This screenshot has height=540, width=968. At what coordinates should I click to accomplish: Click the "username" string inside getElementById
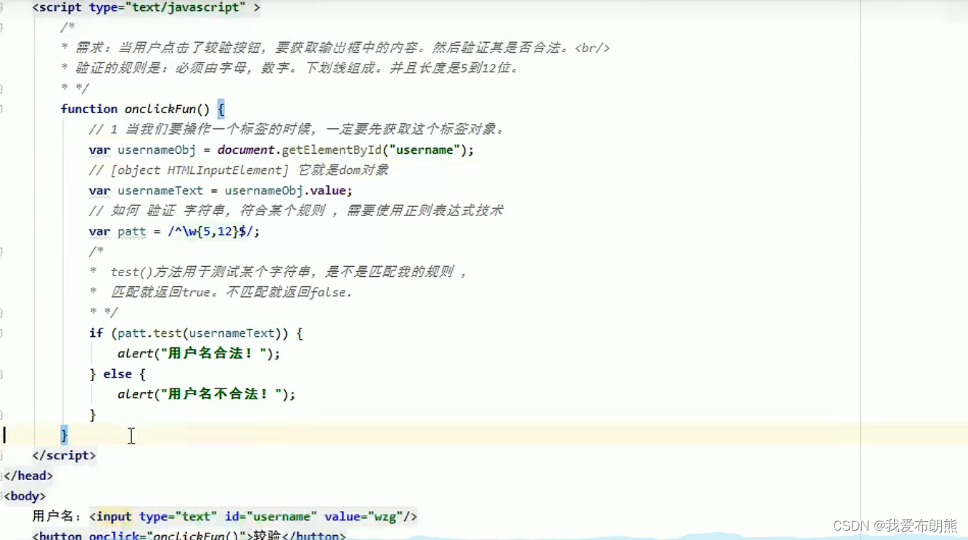(426, 150)
